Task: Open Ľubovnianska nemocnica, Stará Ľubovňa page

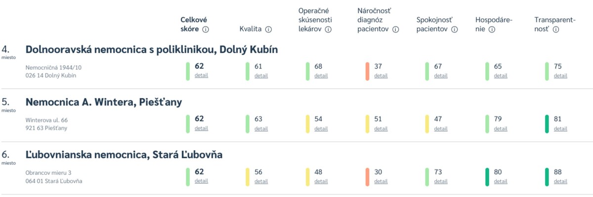Action: tap(124, 155)
